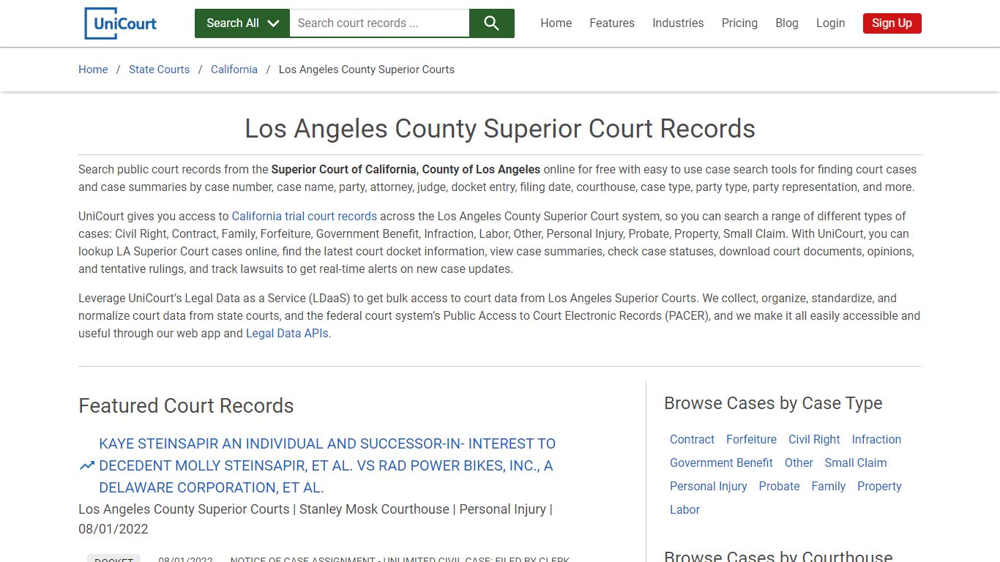Open the Pricing page
The height and width of the screenshot is (562, 1000).
[739, 23]
